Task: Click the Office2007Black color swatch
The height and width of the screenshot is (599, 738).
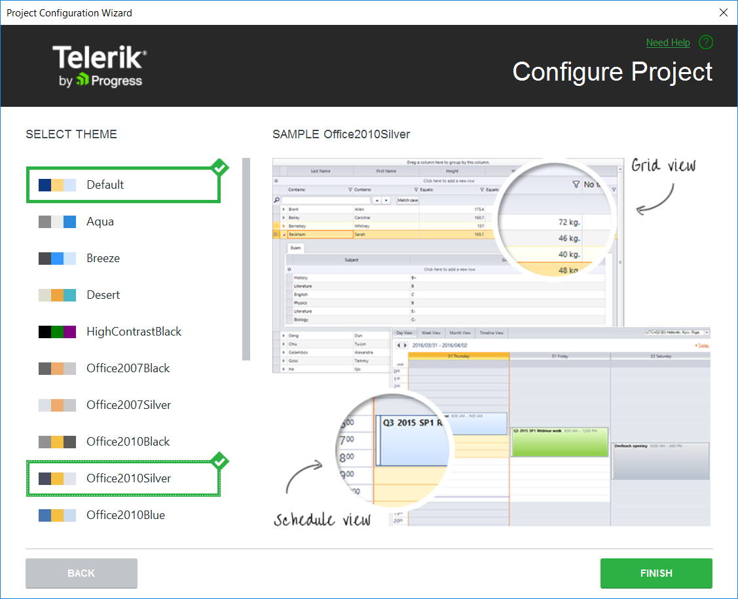Action: click(x=57, y=368)
